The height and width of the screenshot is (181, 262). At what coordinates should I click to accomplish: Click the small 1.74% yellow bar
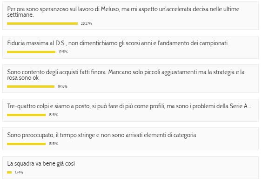point(9,172)
